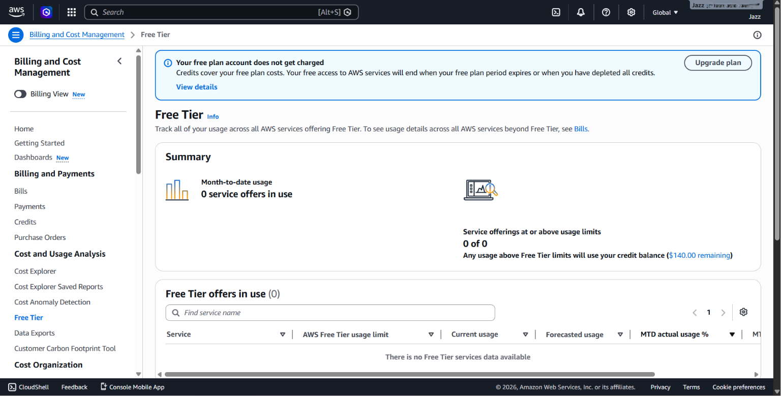This screenshot has width=781, height=396.
Task: Click "0 service offers in use" text
Action: tap(247, 194)
